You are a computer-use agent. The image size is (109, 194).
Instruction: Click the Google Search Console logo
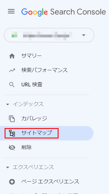click(x=63, y=12)
